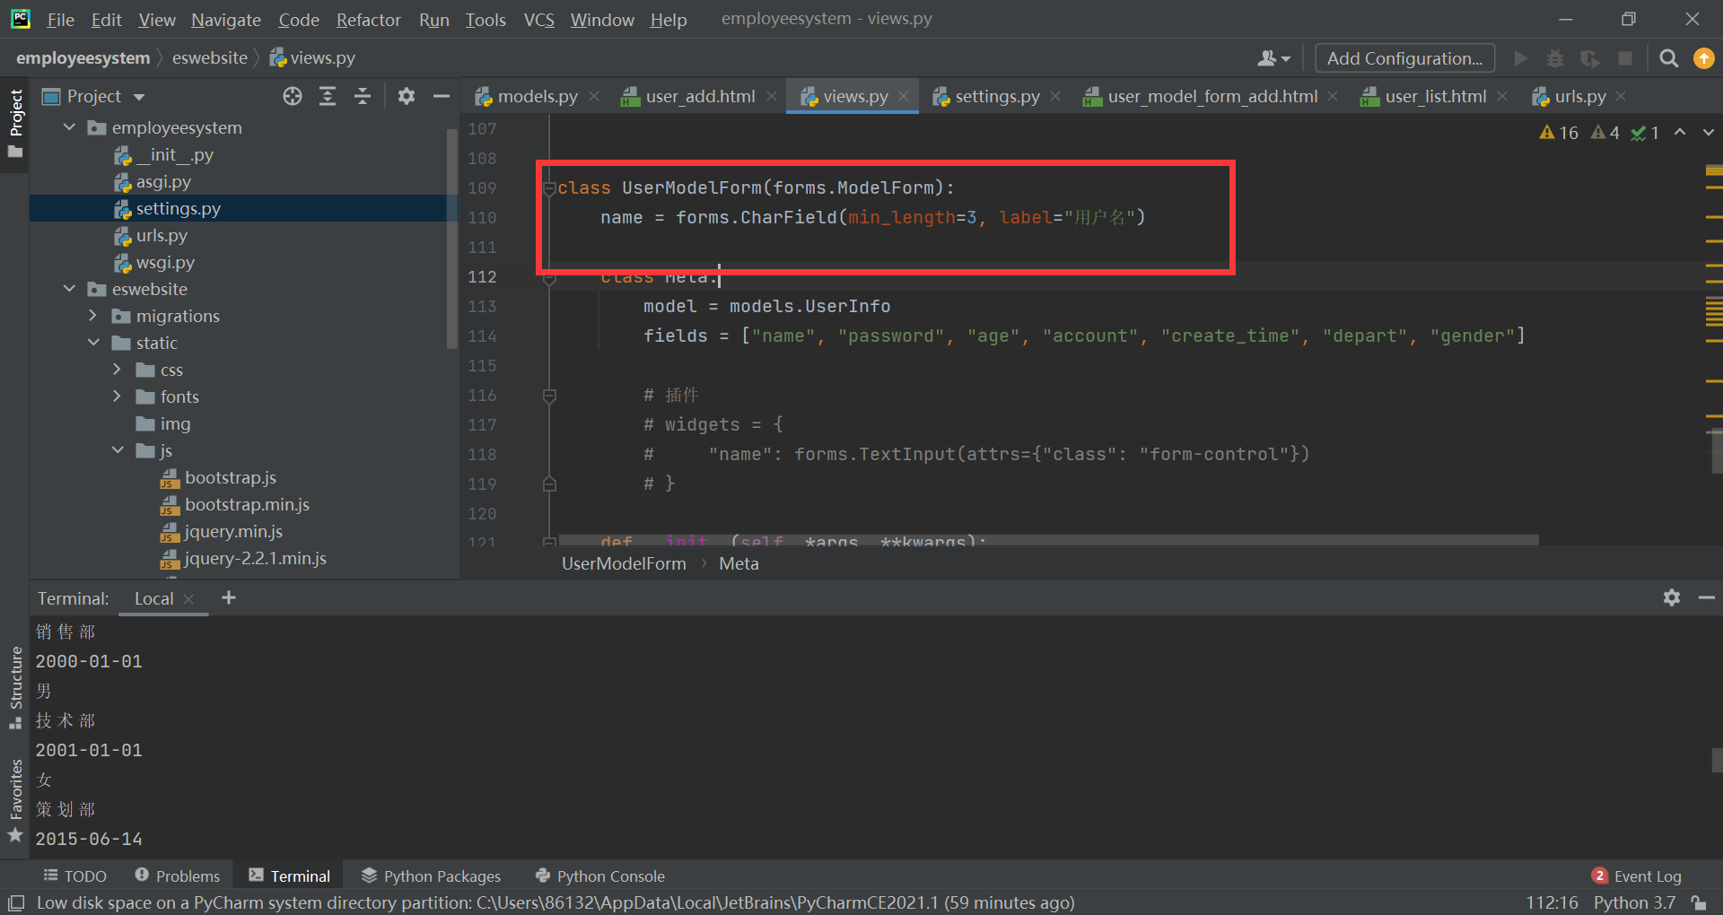The width and height of the screenshot is (1723, 915).
Task: Expand the migrations folder
Action: pos(92,316)
